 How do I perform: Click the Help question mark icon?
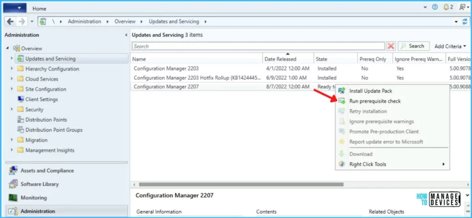click(435, 7)
